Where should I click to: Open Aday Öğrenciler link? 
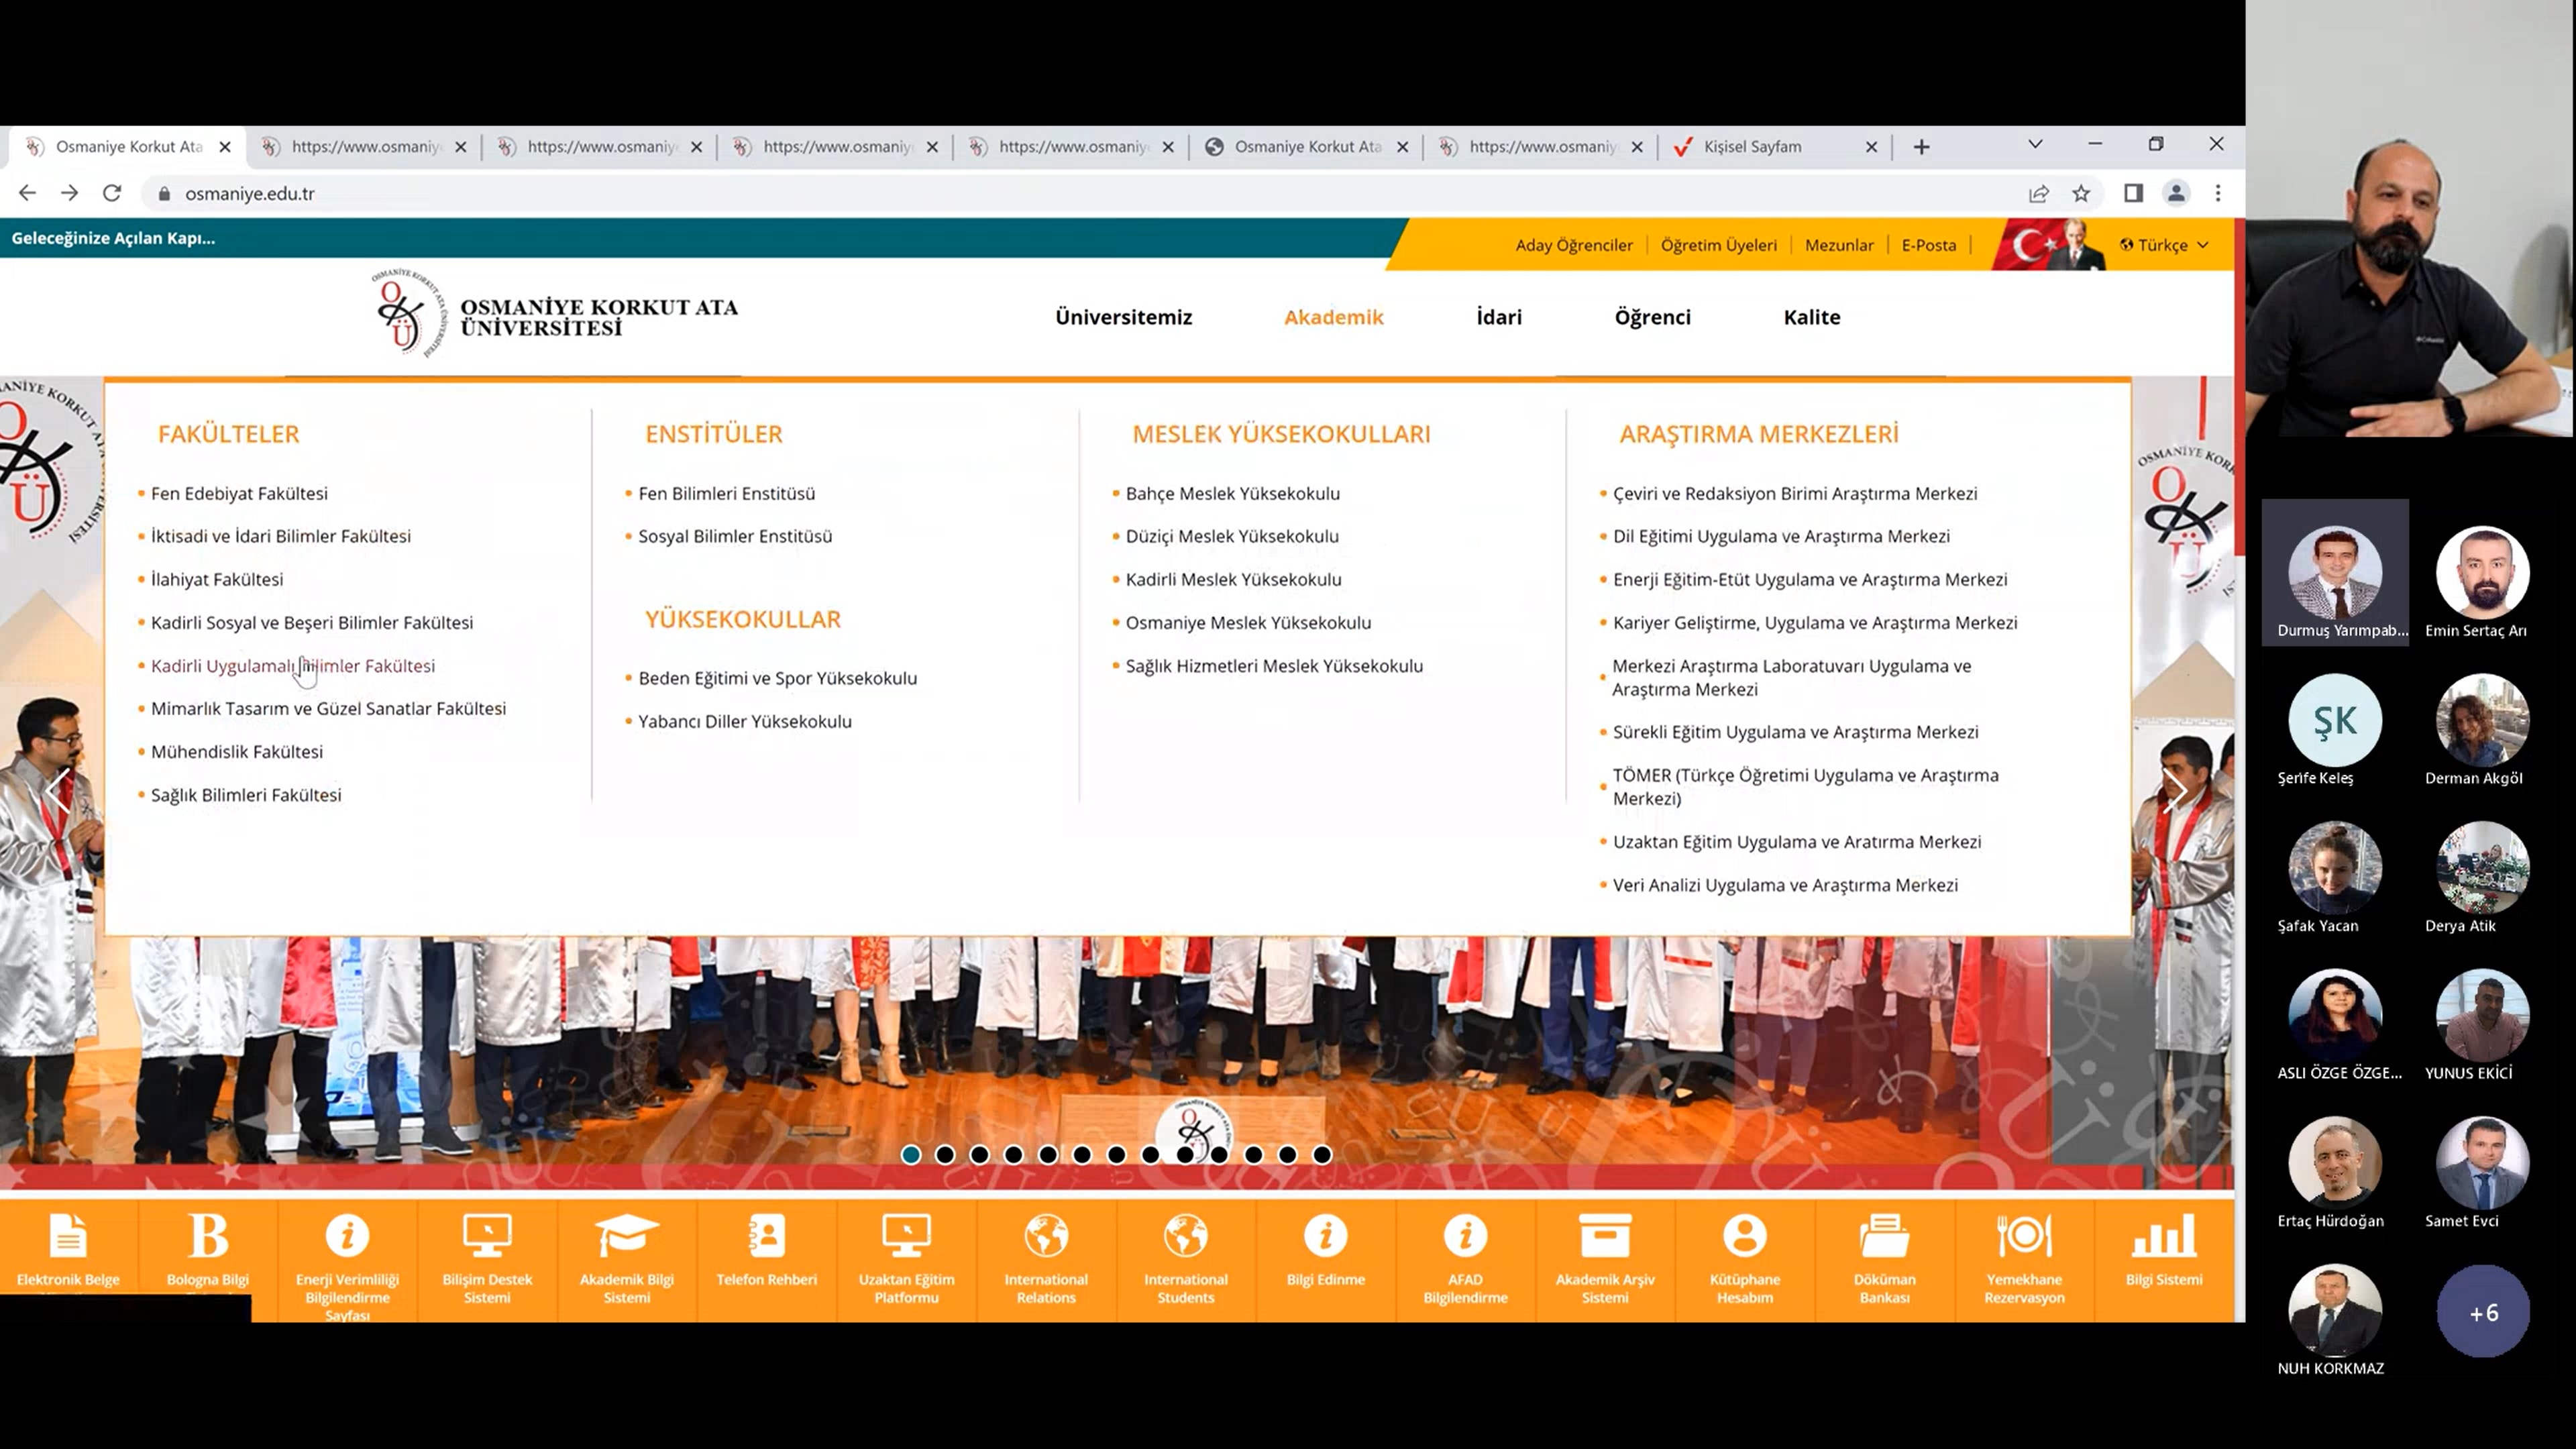click(x=1573, y=245)
